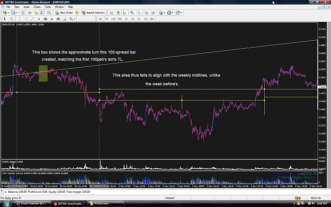Switch chart to Line Chart type
This screenshot has height=207, width=331.
click(125, 13)
